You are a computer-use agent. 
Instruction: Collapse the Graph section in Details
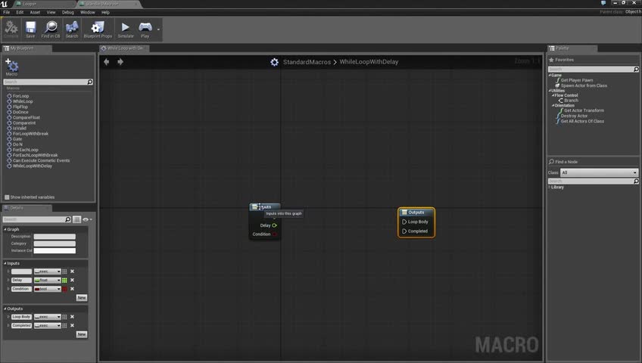click(5, 229)
